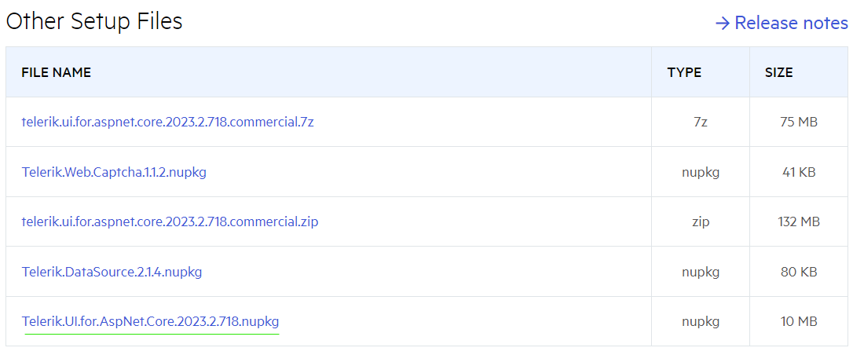Download telerik.ui.for.aspnet.core.2023.2.718.commercial.zip archive

tap(170, 221)
